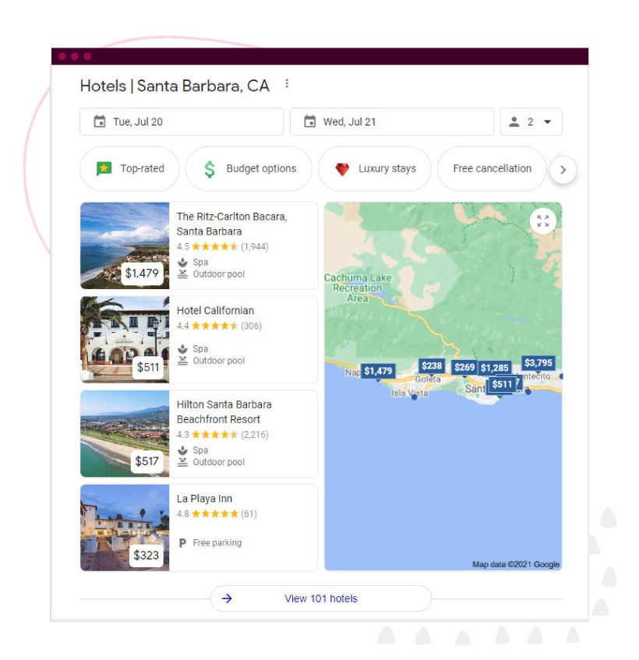The image size is (639, 660).
Task: Select the $1,479 price pin on the map
Action: click(378, 371)
